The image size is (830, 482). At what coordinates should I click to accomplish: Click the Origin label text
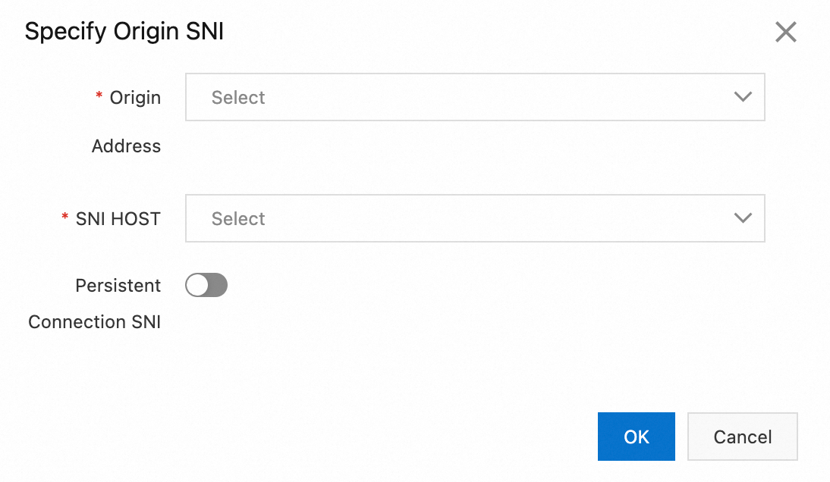pos(135,98)
